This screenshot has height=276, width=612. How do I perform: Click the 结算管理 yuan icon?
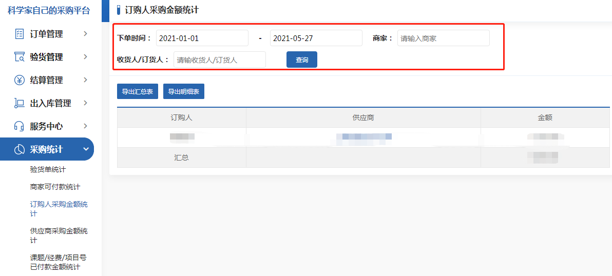click(x=20, y=80)
